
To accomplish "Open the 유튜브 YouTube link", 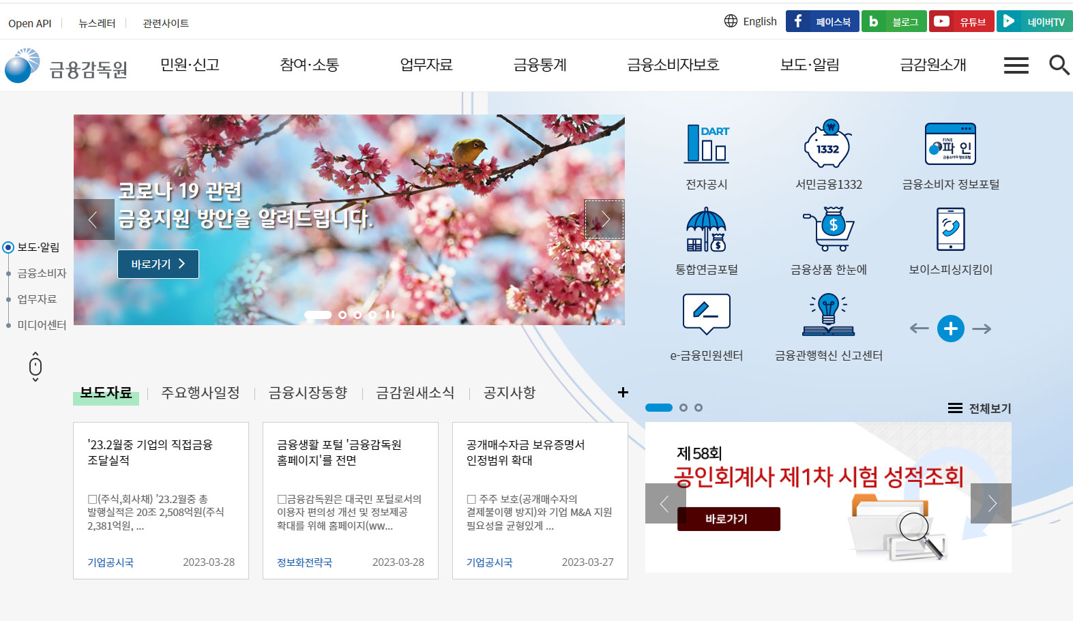I will [961, 21].
